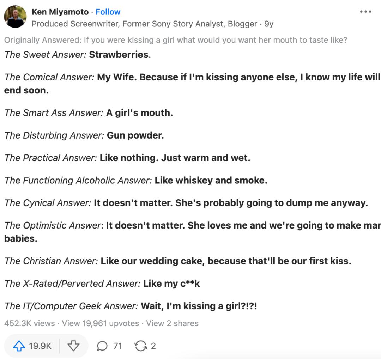381x359 pixels.
Task: Open the three-dot more options menu
Action: click(365, 12)
